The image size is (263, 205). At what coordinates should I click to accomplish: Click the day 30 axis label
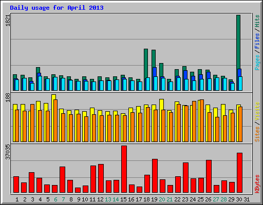pyautogui.click(x=239, y=199)
